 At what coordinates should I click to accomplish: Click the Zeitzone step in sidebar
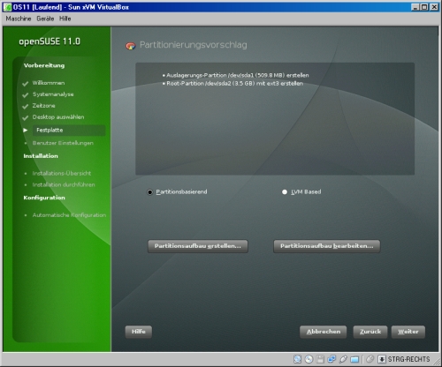click(x=43, y=106)
